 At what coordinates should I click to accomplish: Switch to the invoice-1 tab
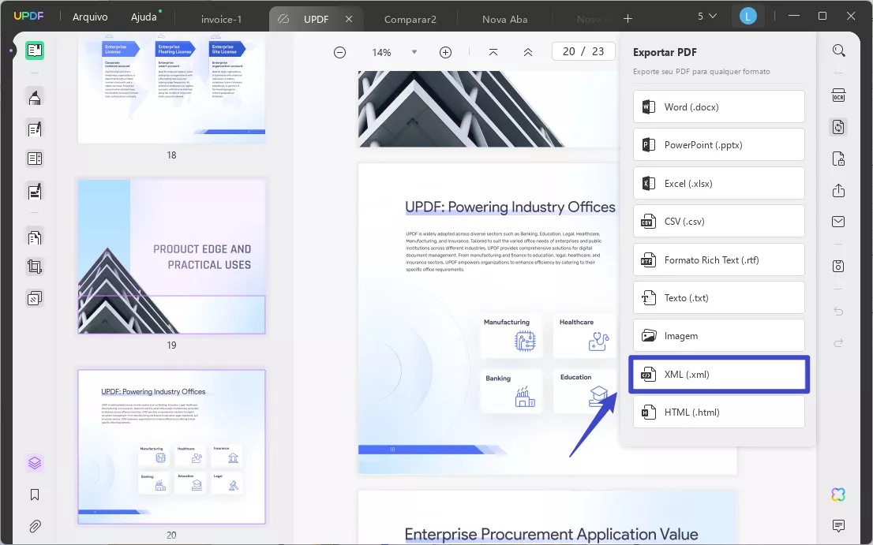point(221,20)
